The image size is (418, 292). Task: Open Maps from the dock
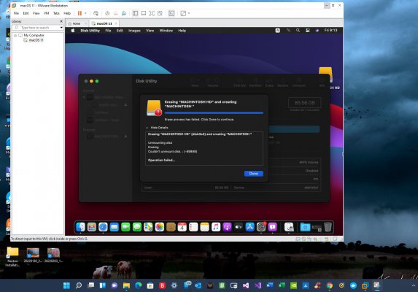148,227
